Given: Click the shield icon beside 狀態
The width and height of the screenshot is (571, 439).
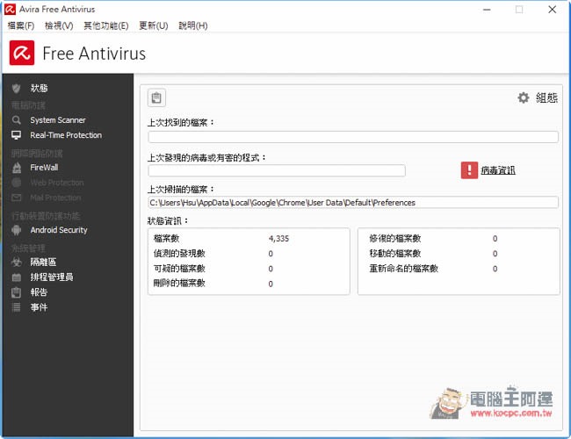Looking at the screenshot, I should (16, 88).
